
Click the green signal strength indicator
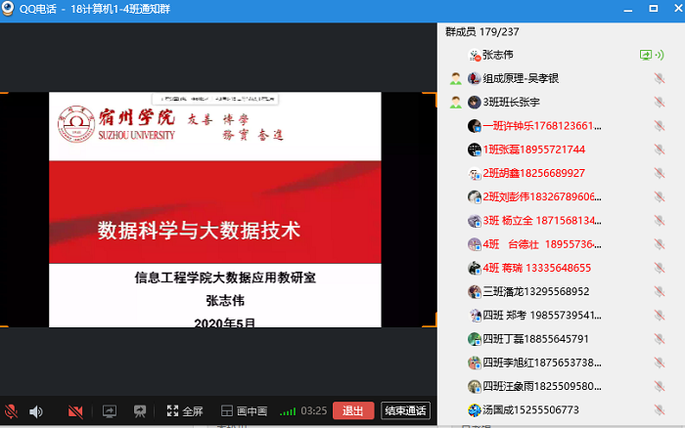click(287, 411)
